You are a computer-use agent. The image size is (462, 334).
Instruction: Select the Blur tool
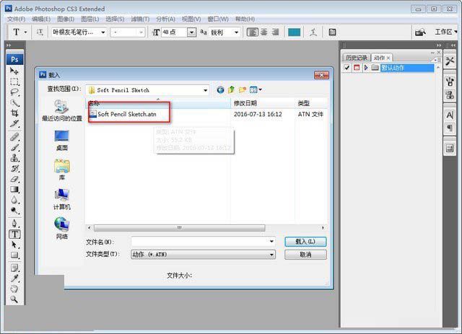point(14,200)
